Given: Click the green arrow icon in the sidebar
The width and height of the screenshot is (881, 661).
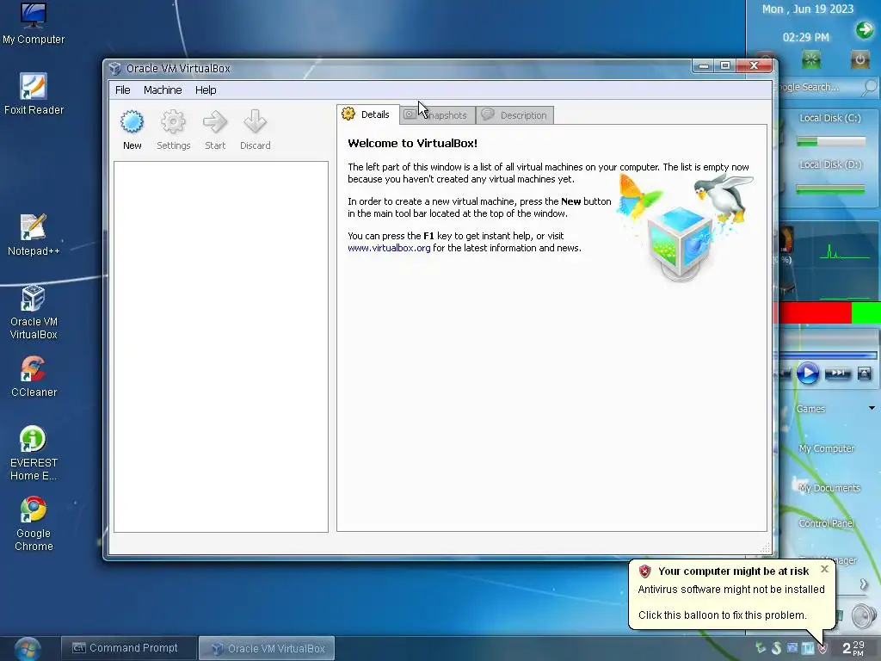Looking at the screenshot, I should pyautogui.click(x=864, y=29).
